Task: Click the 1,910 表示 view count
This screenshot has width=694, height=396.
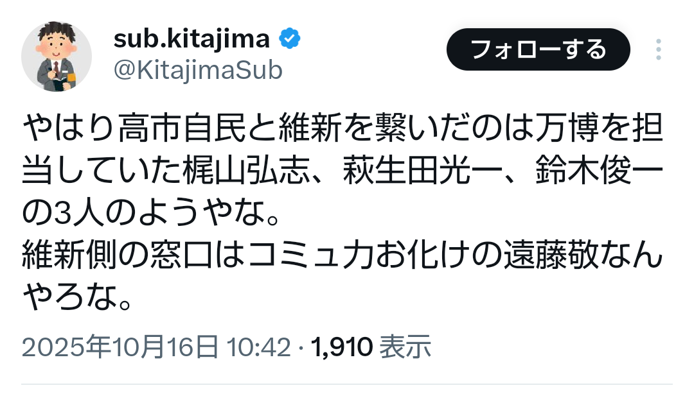Action: click(371, 347)
